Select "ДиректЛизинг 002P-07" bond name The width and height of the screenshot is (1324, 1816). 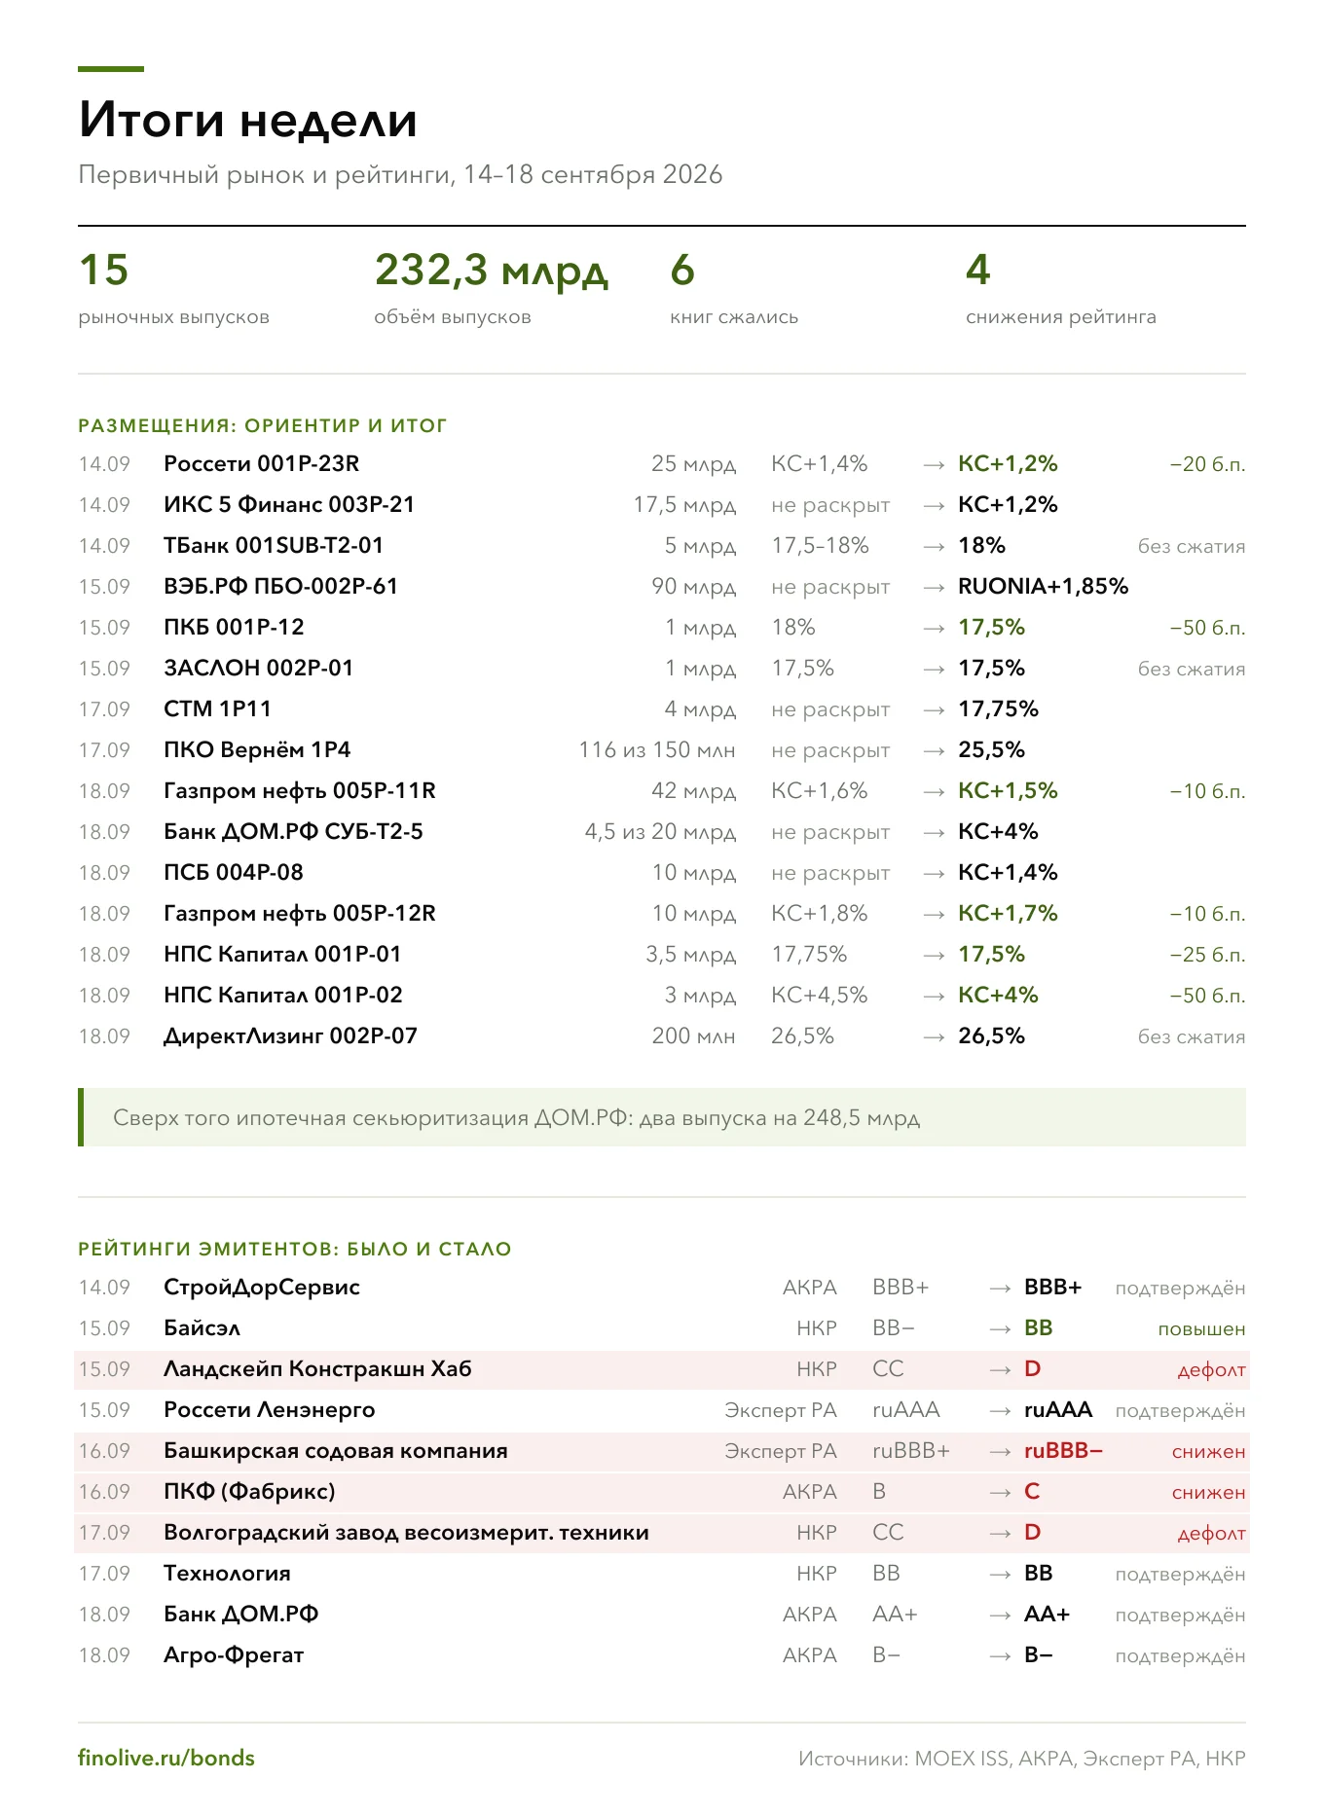pyautogui.click(x=291, y=1036)
